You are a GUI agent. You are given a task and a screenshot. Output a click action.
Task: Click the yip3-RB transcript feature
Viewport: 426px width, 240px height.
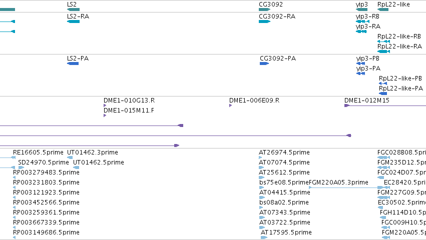click(x=363, y=21)
